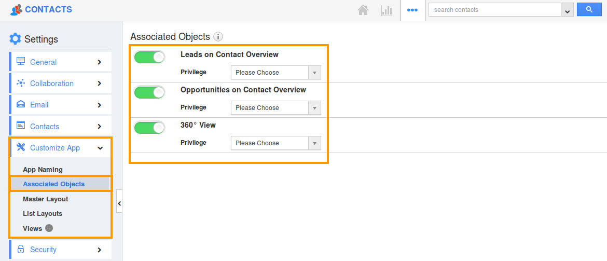607x261 pixels.
Task: Click the blue search magnifier button
Action: [x=589, y=10]
